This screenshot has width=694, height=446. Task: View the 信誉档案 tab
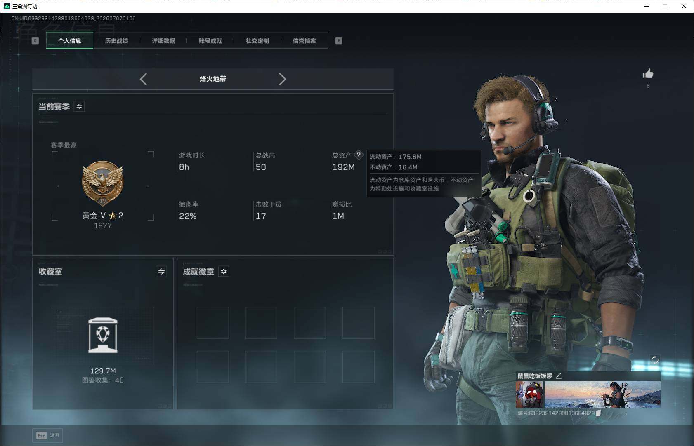click(x=304, y=40)
